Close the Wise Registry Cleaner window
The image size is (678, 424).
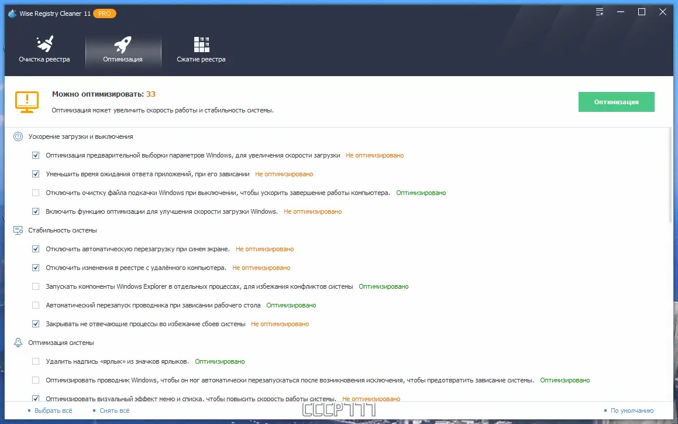(x=662, y=12)
